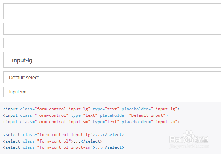Click the last select code line with input-sm

(x=63, y=147)
